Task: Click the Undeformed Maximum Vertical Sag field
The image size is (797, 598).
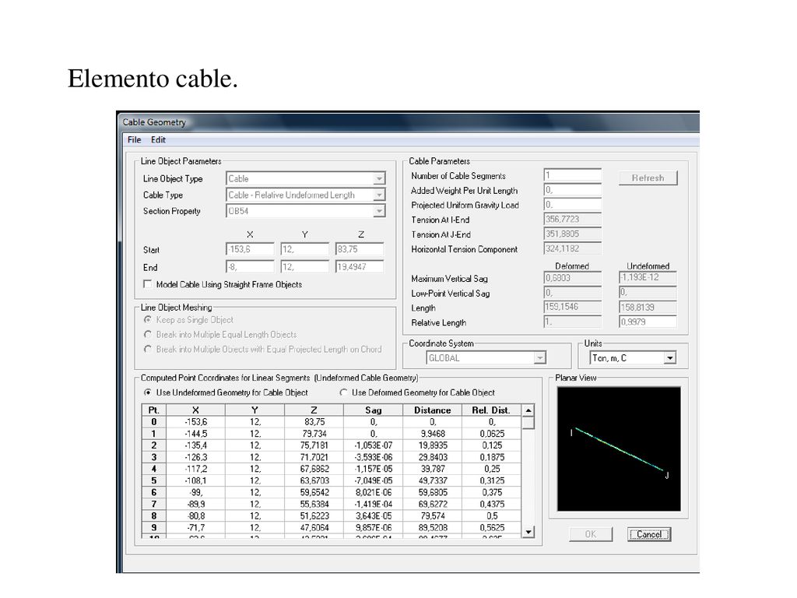Action: [x=648, y=278]
